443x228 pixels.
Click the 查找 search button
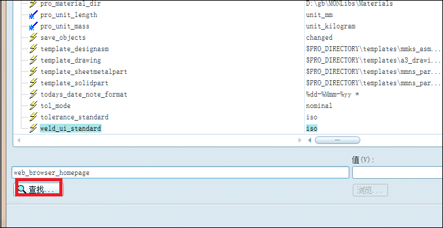(38, 189)
